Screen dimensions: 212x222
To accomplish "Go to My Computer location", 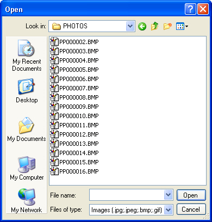I will (x=27, y=168).
